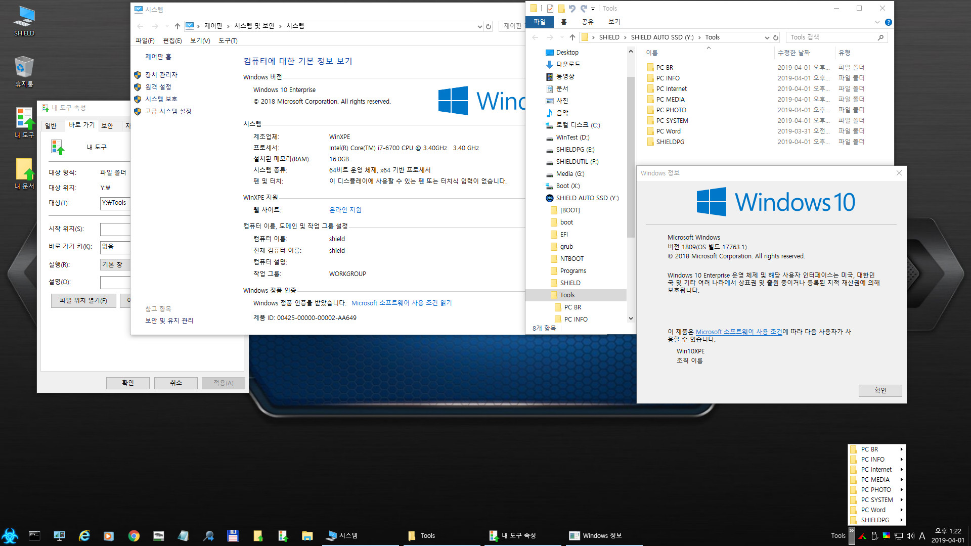Select the 내 도구 desktop shortcut
Viewport: 971px width, 546px height.
click(x=24, y=122)
